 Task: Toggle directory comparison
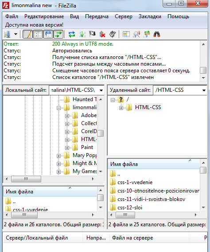click(x=136, y=34)
